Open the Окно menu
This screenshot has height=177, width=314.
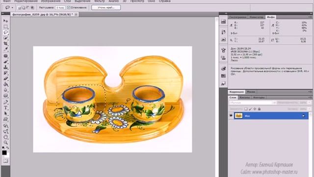point(151,1)
